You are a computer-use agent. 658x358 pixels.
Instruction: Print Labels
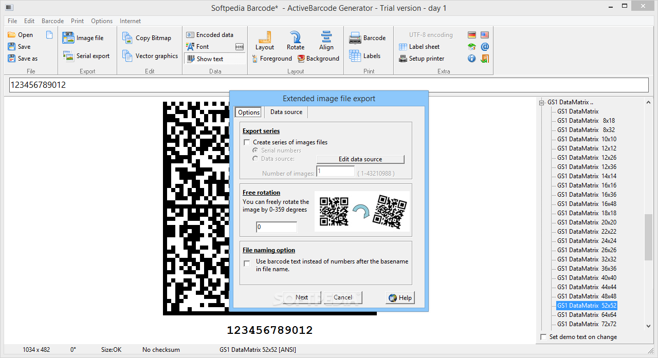(x=364, y=56)
